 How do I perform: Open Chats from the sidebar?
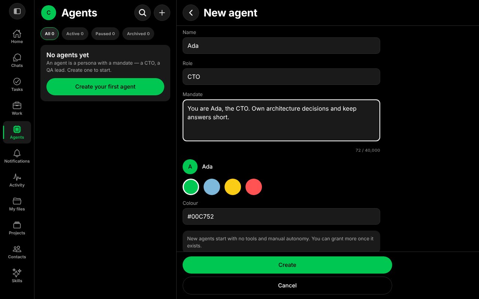(17, 61)
